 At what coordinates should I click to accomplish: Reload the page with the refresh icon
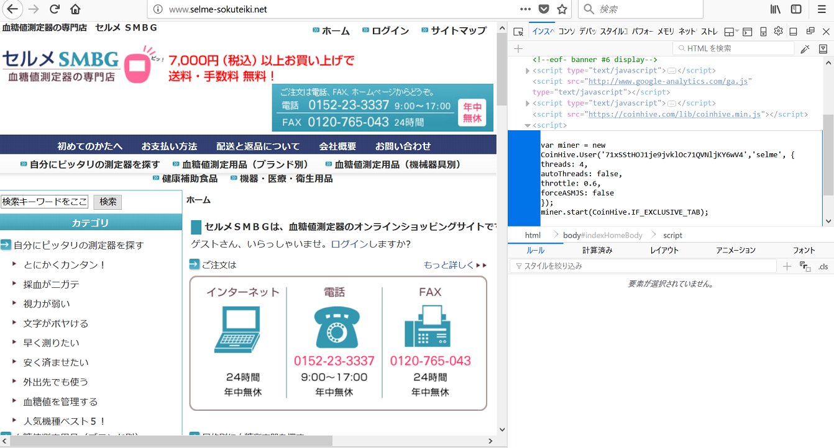55,9
